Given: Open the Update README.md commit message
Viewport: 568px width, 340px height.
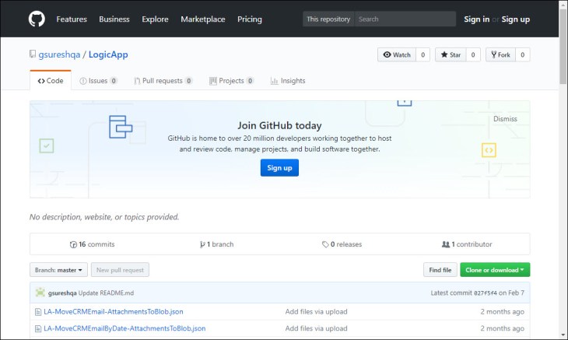Looking at the screenshot, I should tap(106, 293).
